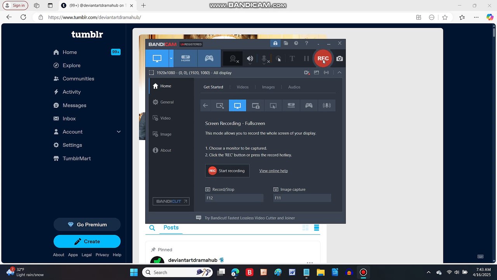Switch to Videos tab in Bandicam
497x280 pixels.
pos(243,87)
